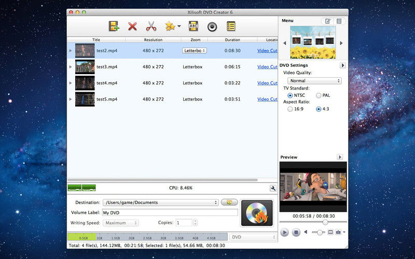Expand test5.mp4 row disclosure triangle

pos(71,99)
